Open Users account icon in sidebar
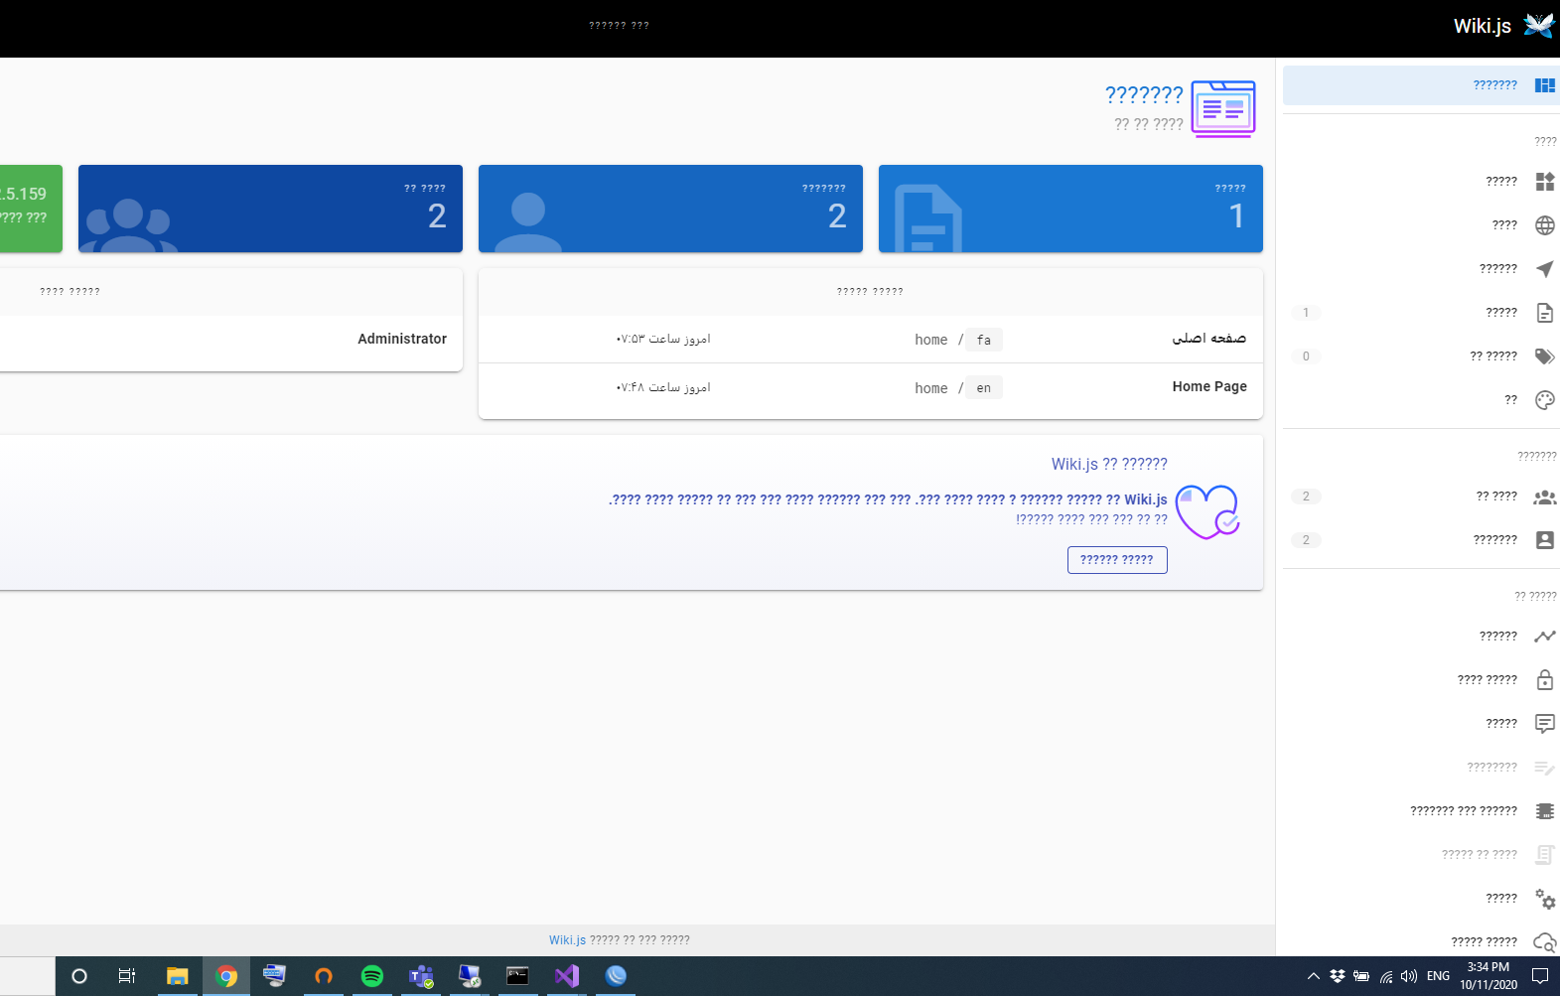Screen dimensions: 1560x996 tap(1545, 540)
